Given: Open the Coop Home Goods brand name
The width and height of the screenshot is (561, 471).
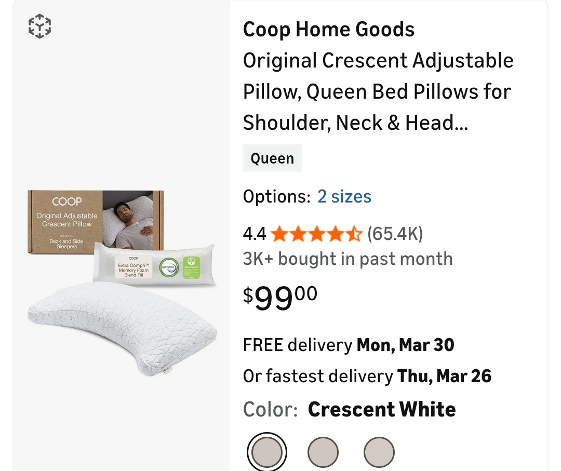Looking at the screenshot, I should [x=328, y=30].
